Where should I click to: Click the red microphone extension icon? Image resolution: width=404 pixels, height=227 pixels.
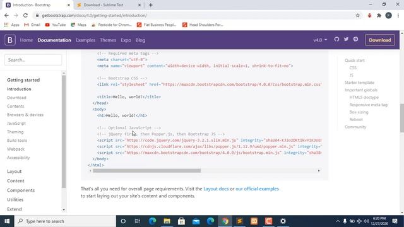369,15
